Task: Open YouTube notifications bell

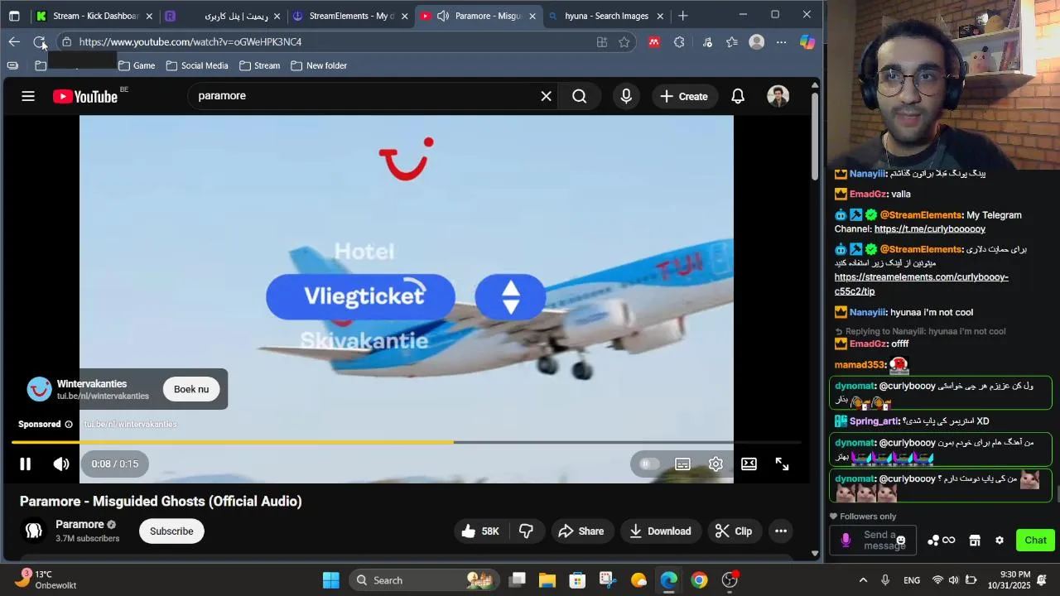Action: pos(737,96)
